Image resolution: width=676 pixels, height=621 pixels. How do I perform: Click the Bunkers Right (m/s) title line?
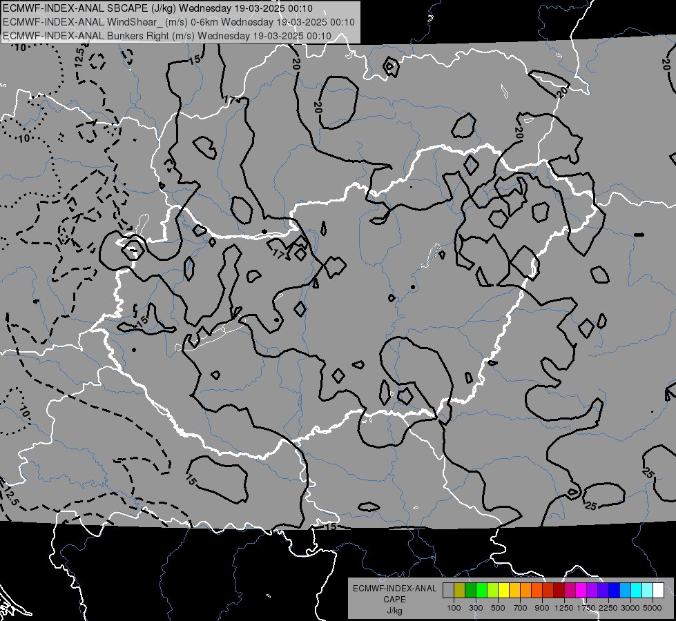coord(167,36)
